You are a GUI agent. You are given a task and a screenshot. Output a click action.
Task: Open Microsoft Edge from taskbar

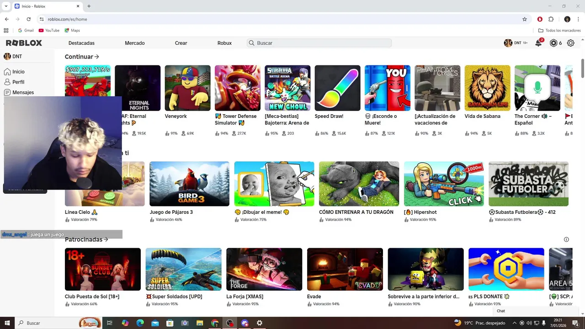click(140, 323)
